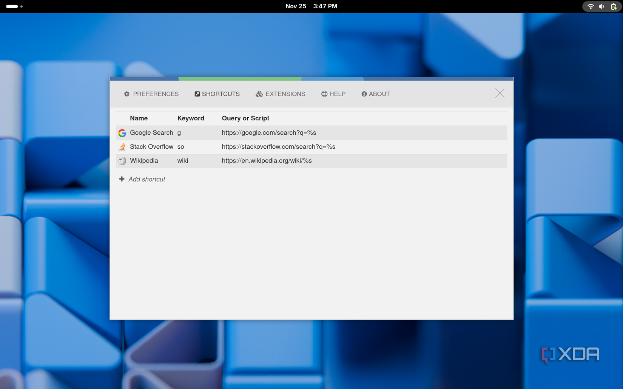Open the Wi-Fi indicator in the menu bar

(x=590, y=6)
